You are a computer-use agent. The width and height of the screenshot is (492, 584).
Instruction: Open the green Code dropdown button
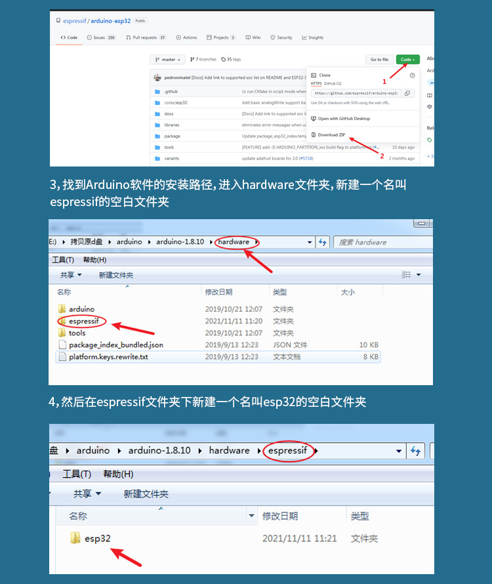click(x=408, y=59)
